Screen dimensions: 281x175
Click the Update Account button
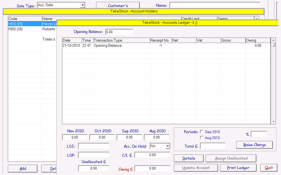point(196,168)
